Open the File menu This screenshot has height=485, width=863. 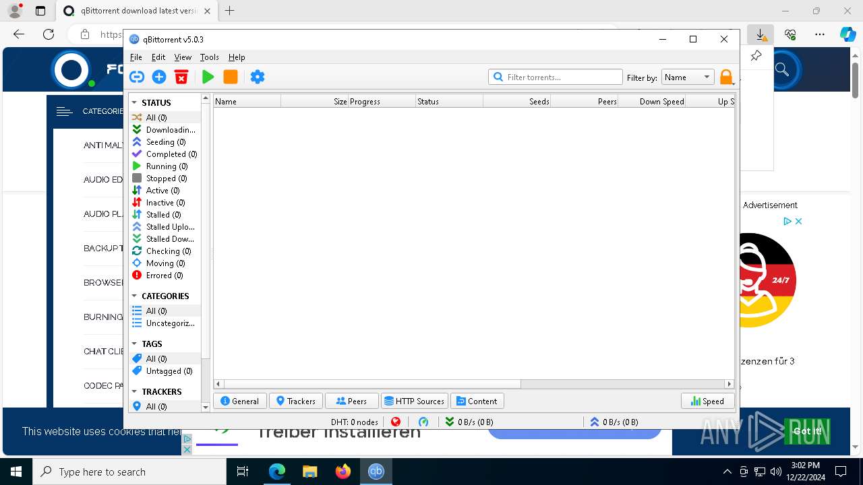click(136, 57)
